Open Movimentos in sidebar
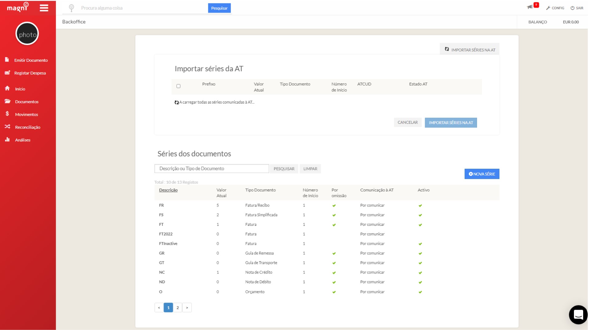Image resolution: width=589 pixels, height=330 pixels. [x=22, y=114]
